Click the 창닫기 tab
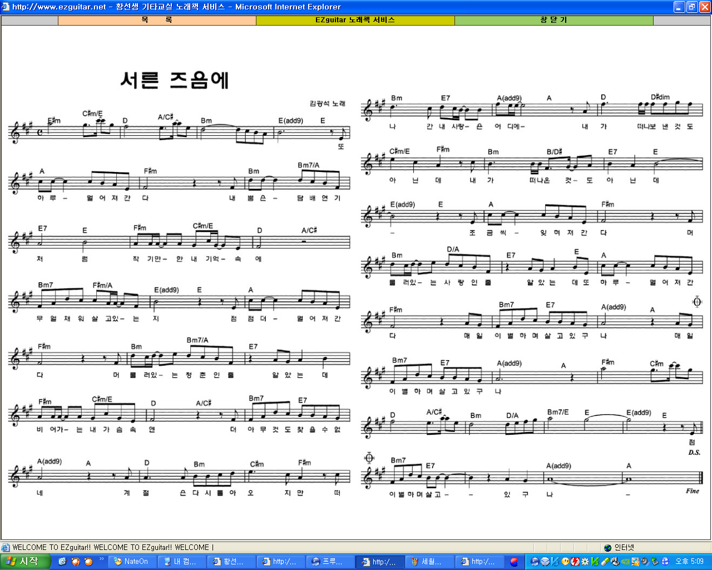 [553, 20]
